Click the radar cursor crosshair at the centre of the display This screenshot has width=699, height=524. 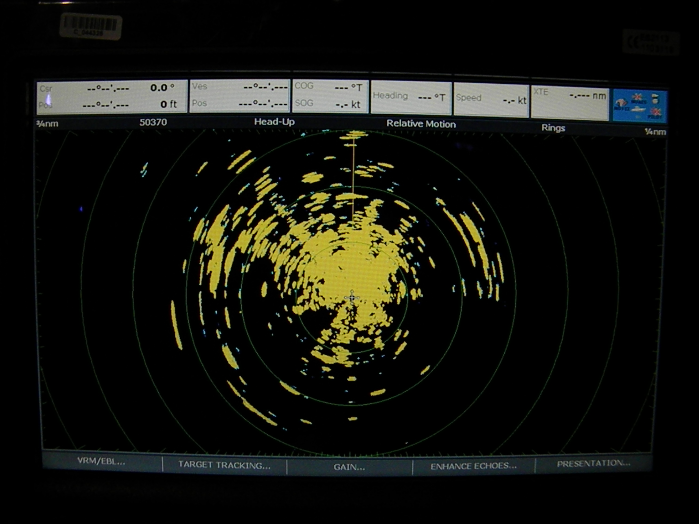pos(352,298)
